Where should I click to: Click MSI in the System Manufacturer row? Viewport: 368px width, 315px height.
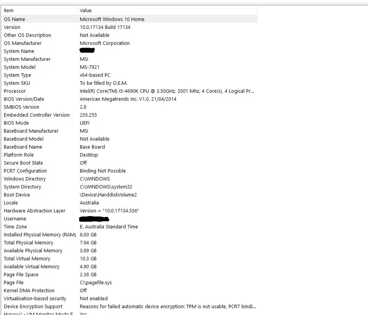coord(84,59)
